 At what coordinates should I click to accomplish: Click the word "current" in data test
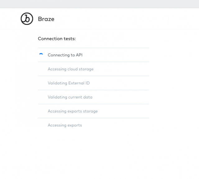point(75,97)
